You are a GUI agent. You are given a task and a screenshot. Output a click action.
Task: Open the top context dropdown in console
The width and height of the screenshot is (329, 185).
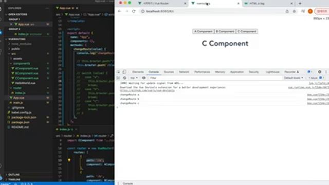(x=134, y=78)
